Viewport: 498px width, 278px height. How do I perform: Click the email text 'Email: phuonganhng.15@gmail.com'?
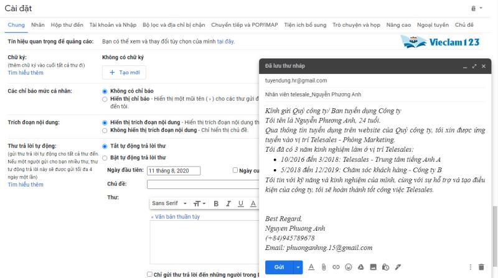[x=319, y=248]
